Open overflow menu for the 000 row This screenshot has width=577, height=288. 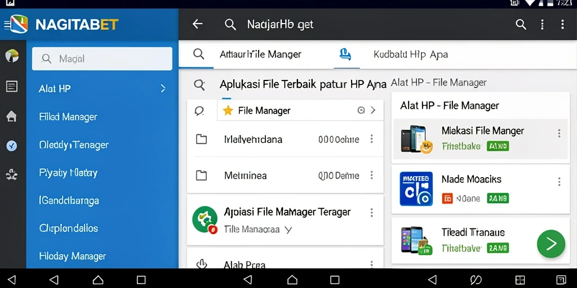[372, 139]
